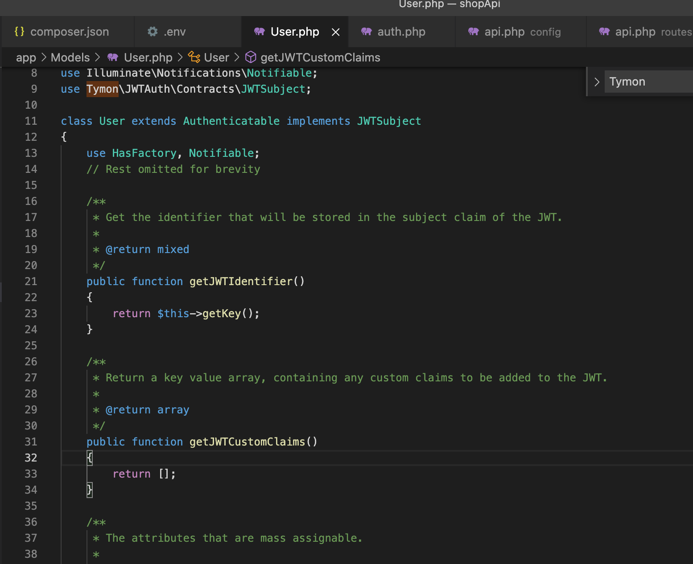The width and height of the screenshot is (693, 564).
Task: Click the .env gear file icon
Action: point(153,32)
